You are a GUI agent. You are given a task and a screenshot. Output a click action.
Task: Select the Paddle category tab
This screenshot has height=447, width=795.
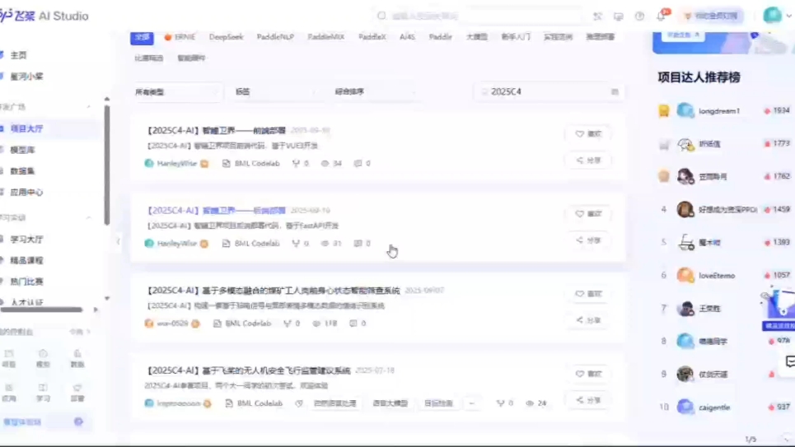440,37
